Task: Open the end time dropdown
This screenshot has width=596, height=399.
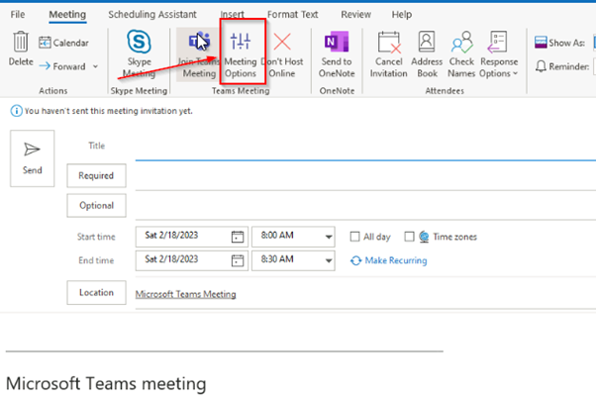Action: click(x=328, y=260)
